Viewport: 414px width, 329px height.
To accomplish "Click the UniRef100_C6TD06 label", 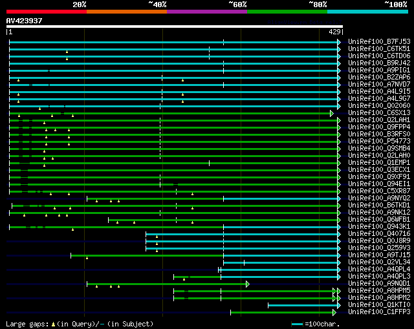I will pos(379,56).
